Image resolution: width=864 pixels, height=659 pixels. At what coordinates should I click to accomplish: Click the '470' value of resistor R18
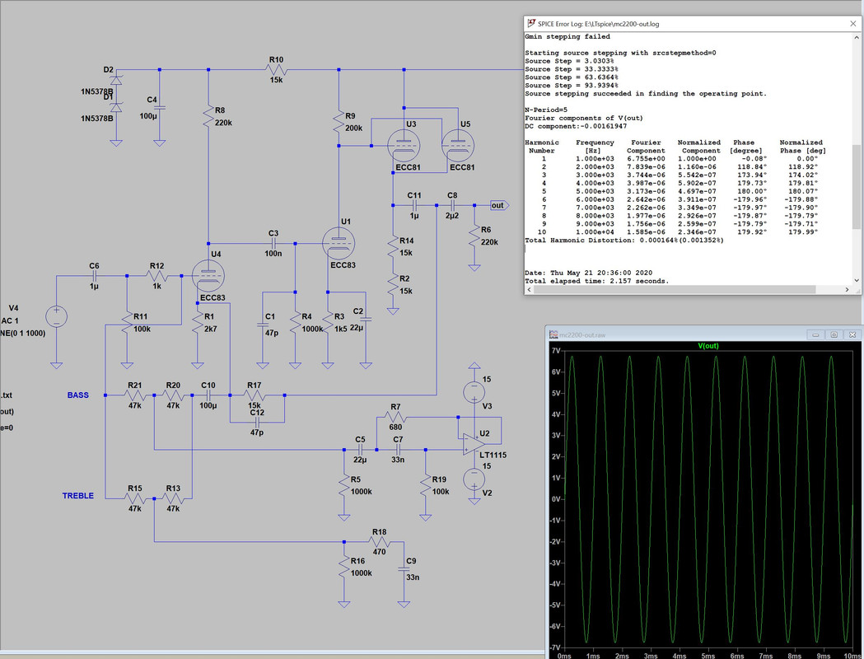point(379,552)
